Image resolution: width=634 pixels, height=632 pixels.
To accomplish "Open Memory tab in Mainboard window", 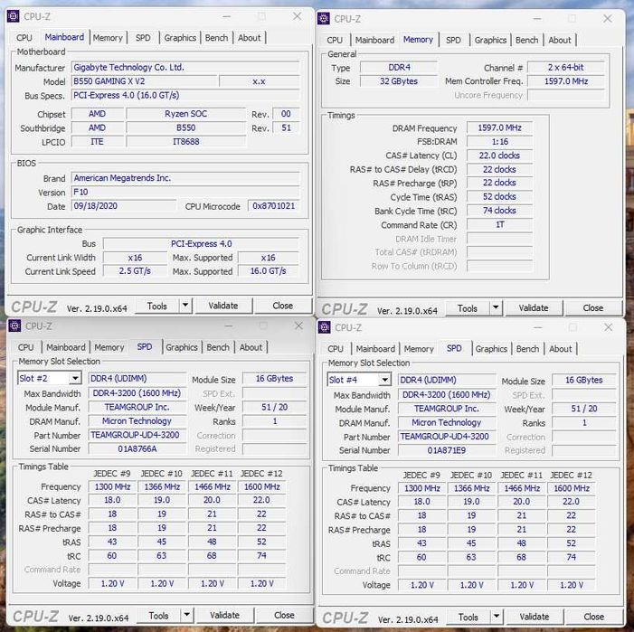I will click(108, 38).
